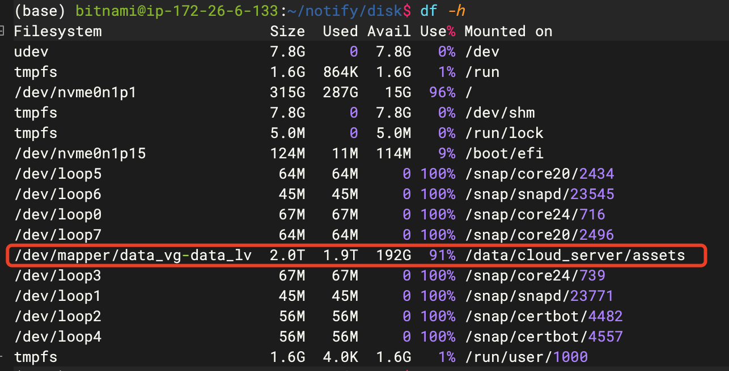Collapse the fold marker beside Filesystem header
729x371 pixels.
pyautogui.click(x=2, y=31)
